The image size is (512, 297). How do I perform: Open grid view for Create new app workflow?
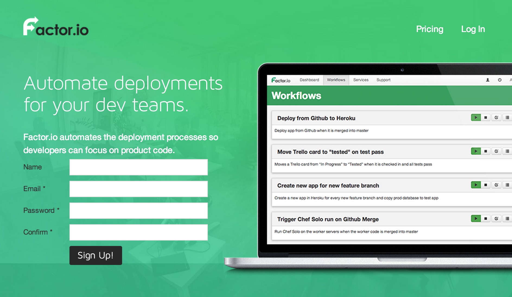507,185
